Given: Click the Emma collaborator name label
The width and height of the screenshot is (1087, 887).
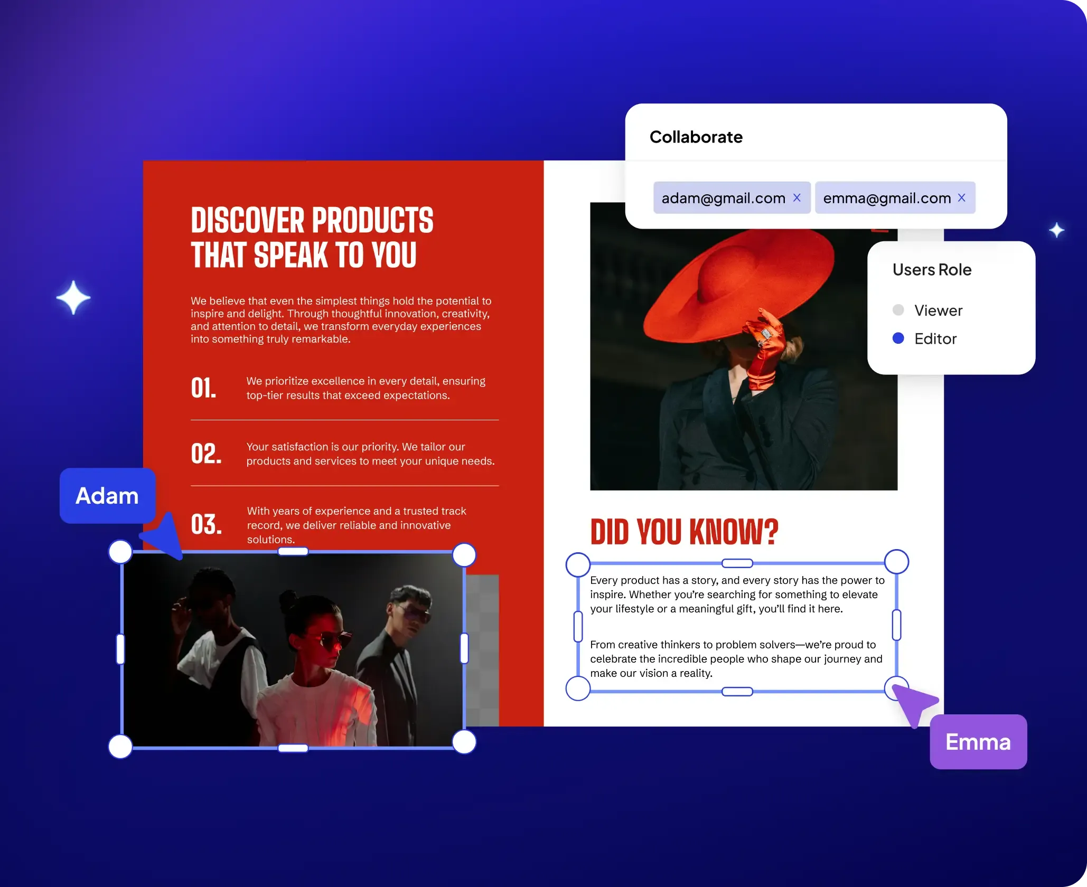Looking at the screenshot, I should click(x=978, y=742).
